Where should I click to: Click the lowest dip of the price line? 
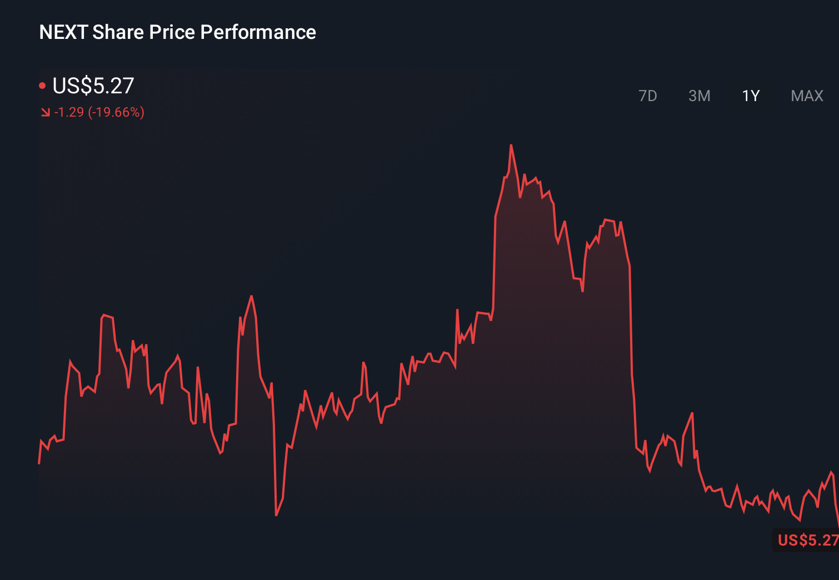pyautogui.click(x=276, y=516)
